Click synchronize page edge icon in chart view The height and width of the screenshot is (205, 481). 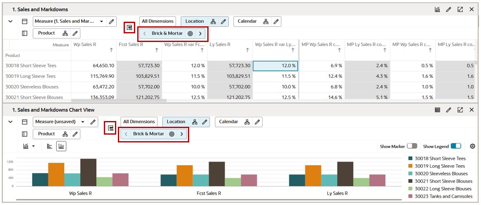coord(111,128)
